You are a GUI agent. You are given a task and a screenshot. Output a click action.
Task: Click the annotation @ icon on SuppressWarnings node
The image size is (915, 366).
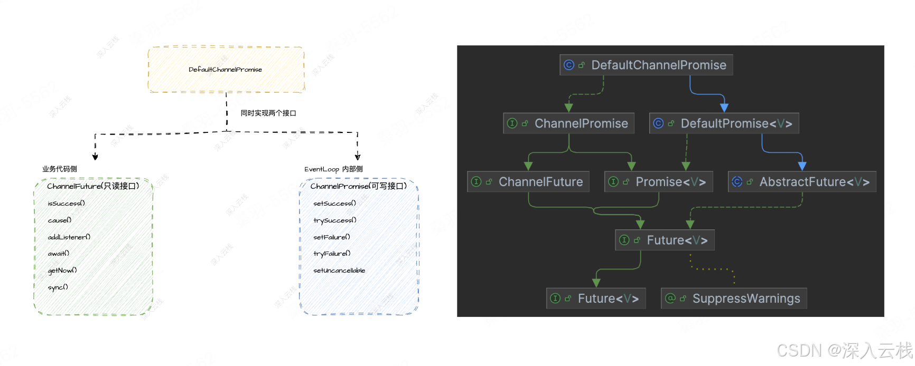coord(670,298)
